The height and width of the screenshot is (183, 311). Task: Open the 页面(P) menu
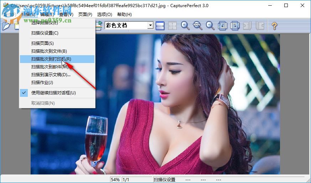click(85, 15)
